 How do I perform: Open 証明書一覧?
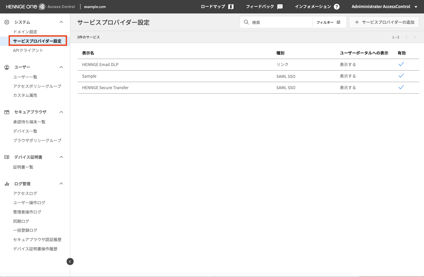click(x=23, y=167)
